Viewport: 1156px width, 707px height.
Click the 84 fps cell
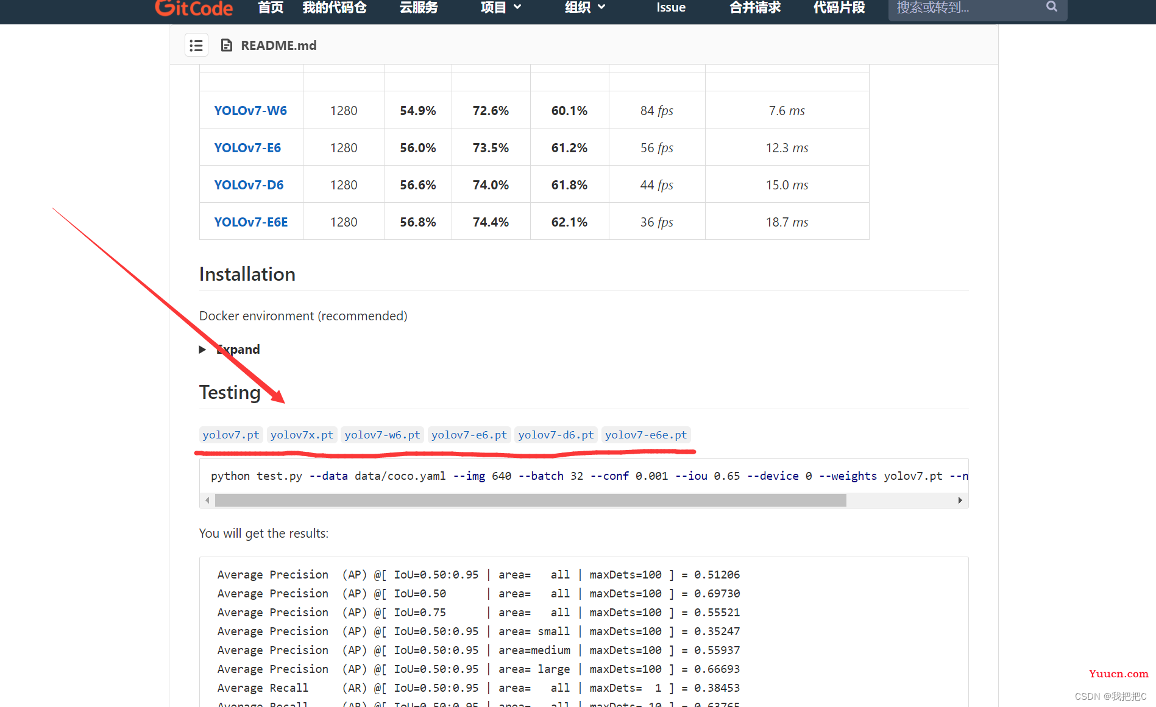click(657, 111)
